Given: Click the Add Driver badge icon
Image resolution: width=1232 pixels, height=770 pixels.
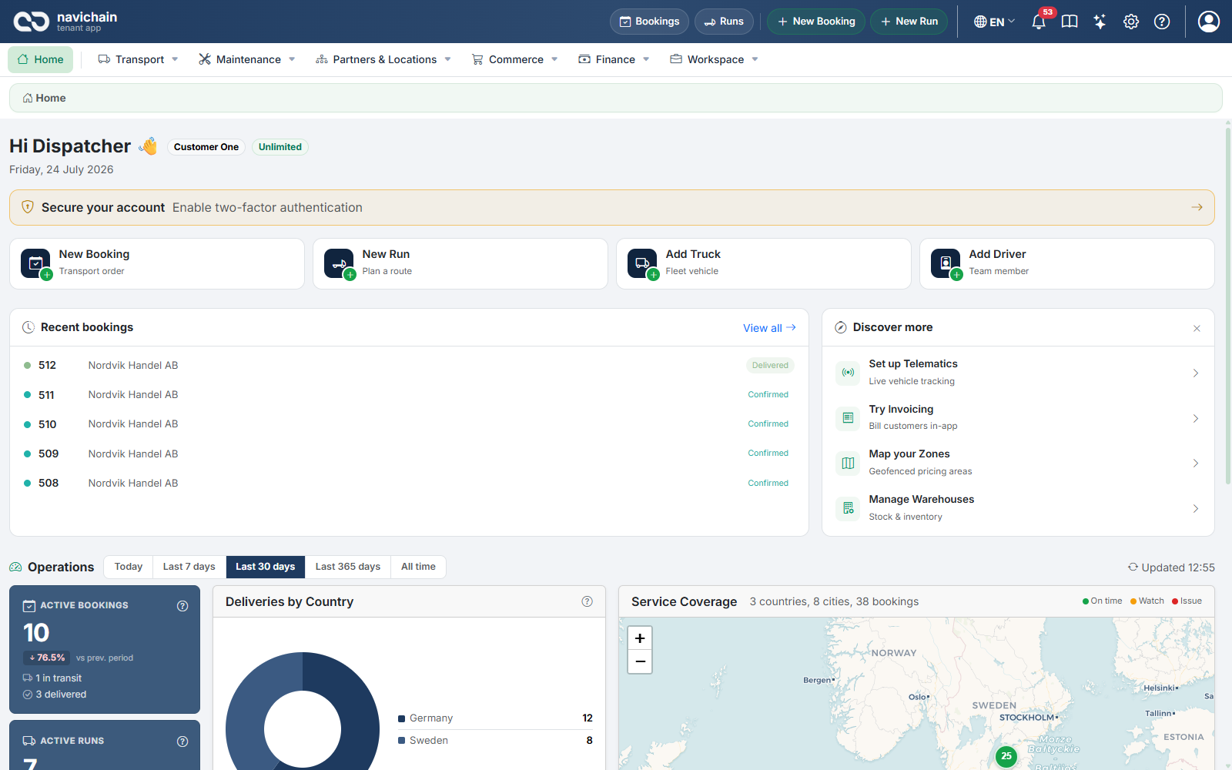Looking at the screenshot, I should pos(946,263).
